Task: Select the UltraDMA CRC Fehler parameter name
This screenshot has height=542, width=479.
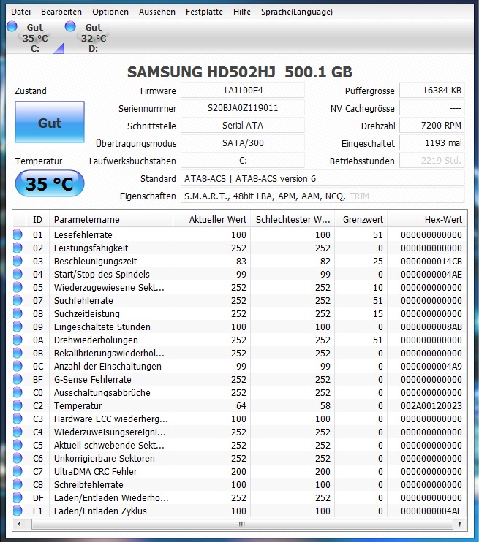Action: point(96,471)
